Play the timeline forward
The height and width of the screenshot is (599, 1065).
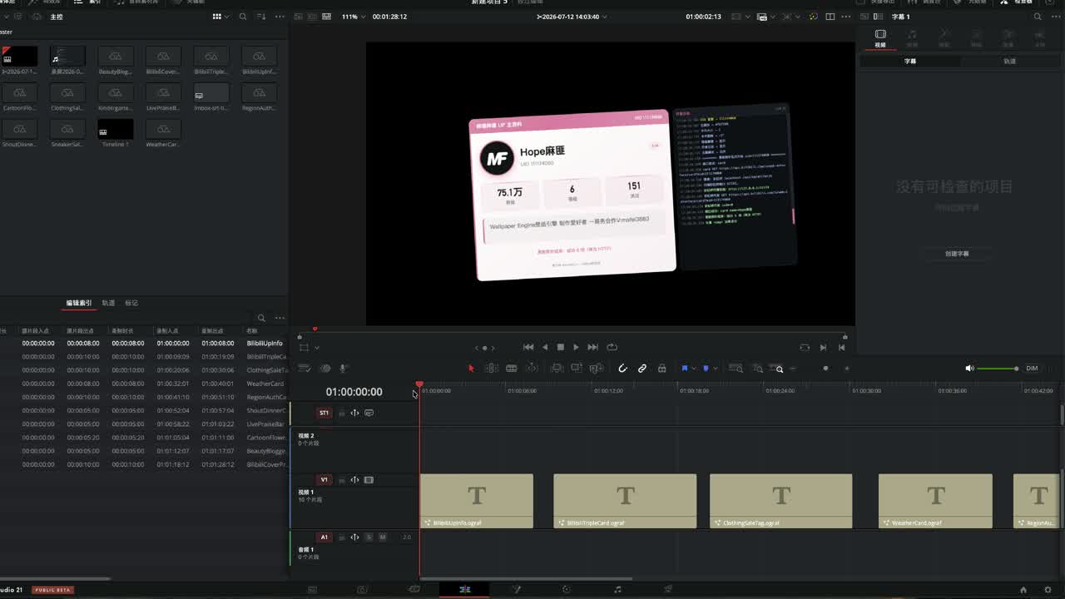[576, 347]
